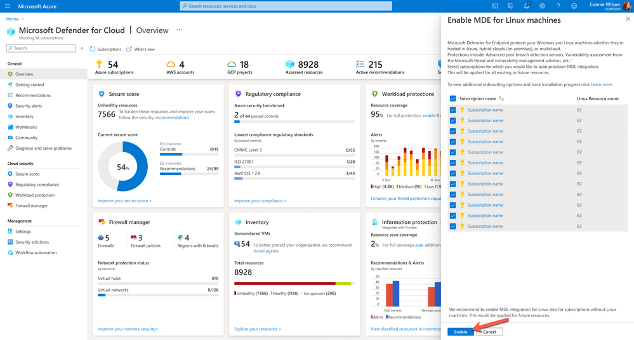This screenshot has width=634, height=340.
Task: Click the Virtual networks 8/126 progress bar
Action: click(158, 295)
